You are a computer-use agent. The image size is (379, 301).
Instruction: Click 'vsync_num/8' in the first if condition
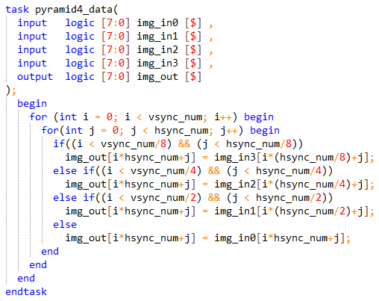(134, 144)
